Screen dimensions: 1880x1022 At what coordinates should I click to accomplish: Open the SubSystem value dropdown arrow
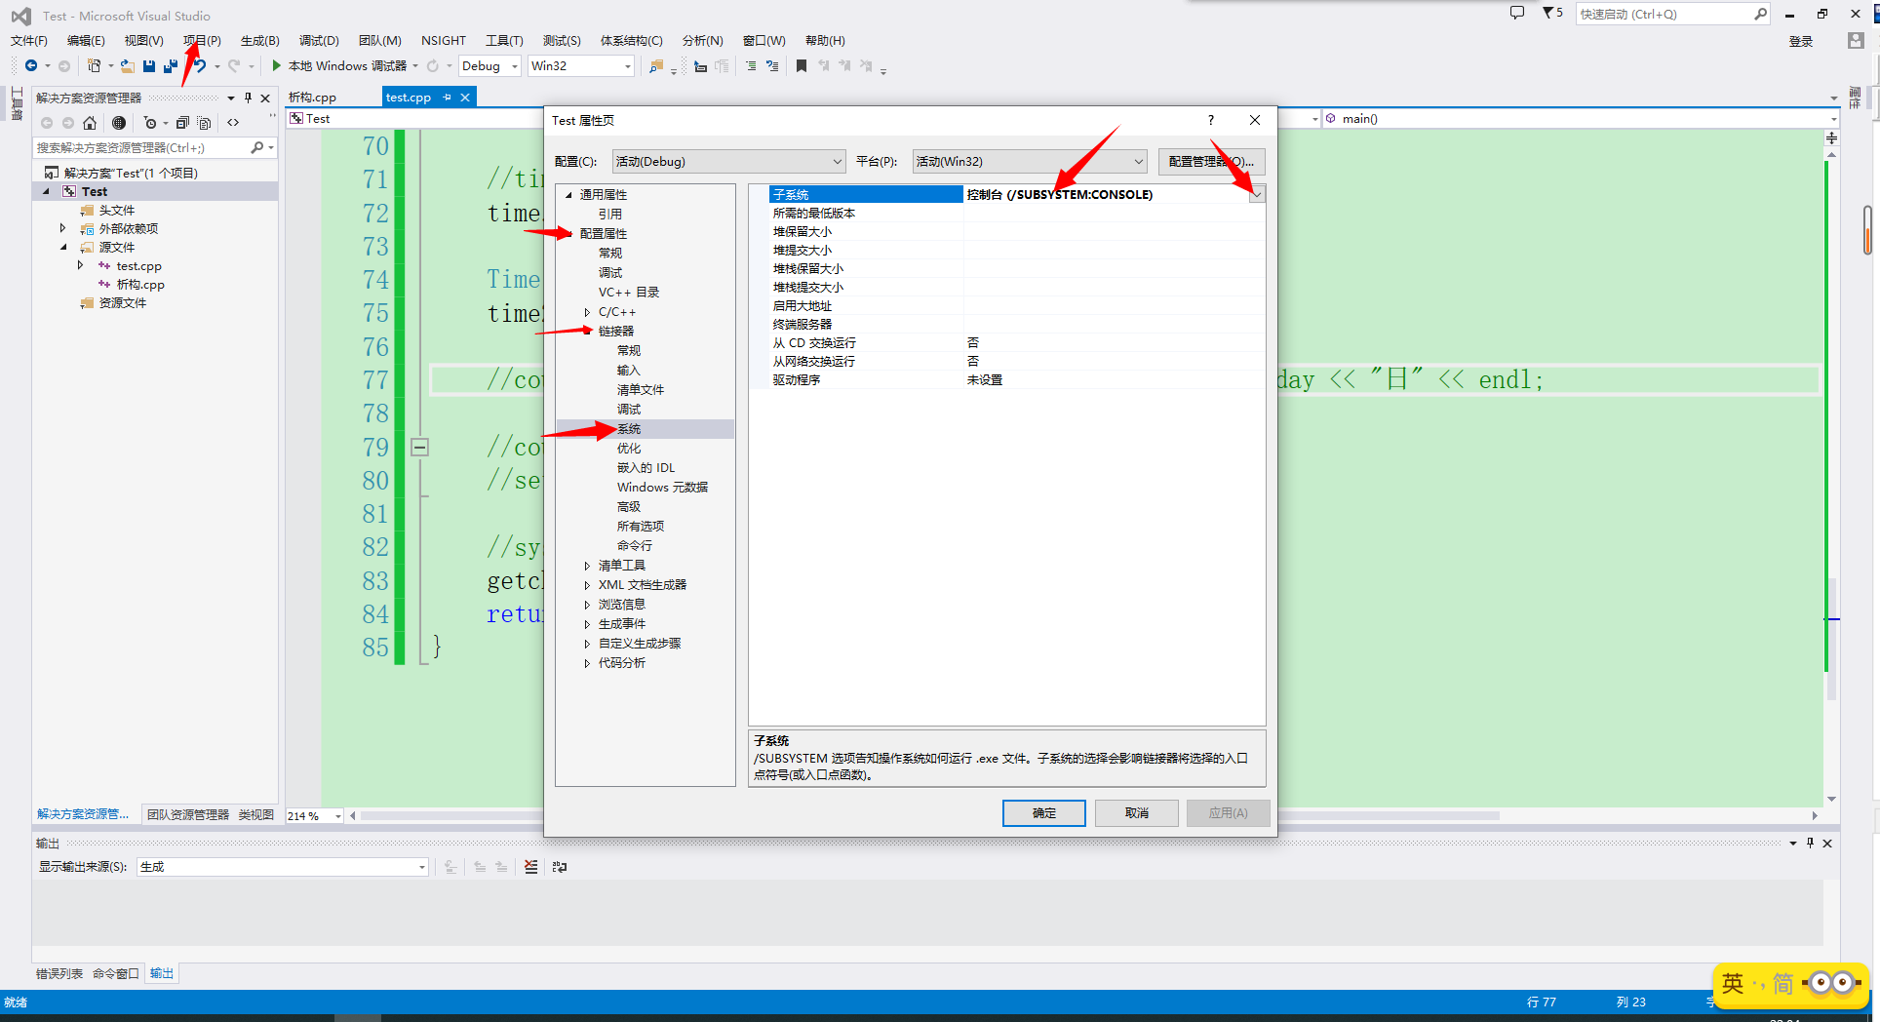1258,194
